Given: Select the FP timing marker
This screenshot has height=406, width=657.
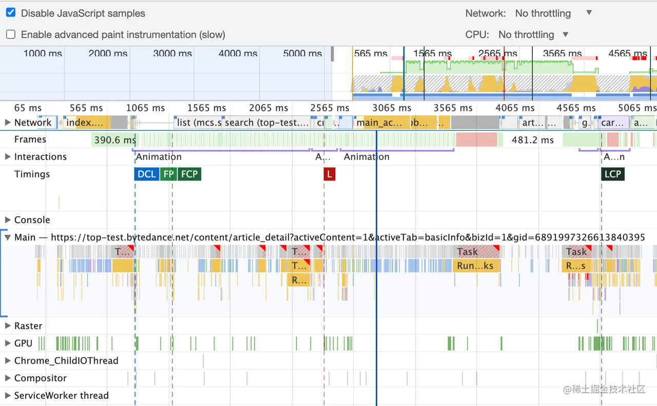Looking at the screenshot, I should coord(168,174).
